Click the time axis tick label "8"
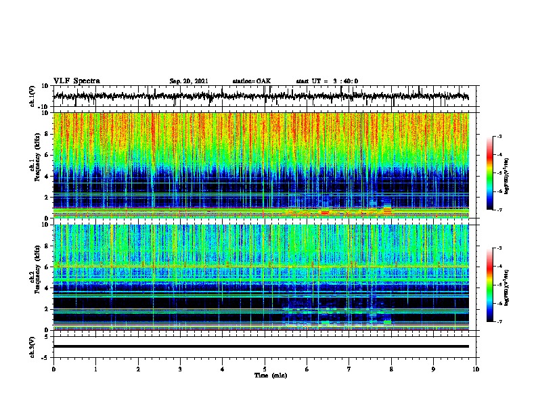 (x=391, y=369)
